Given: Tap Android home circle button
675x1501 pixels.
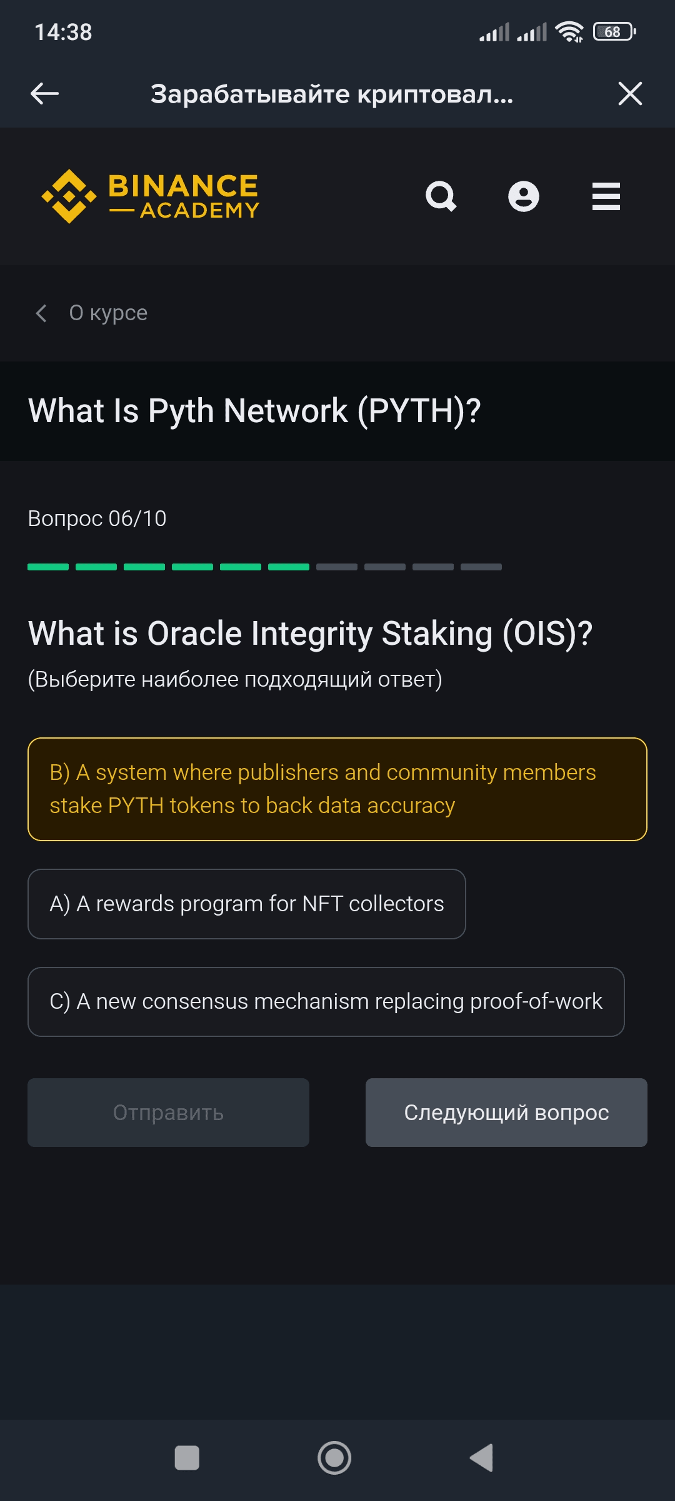Looking at the screenshot, I should [334, 1458].
